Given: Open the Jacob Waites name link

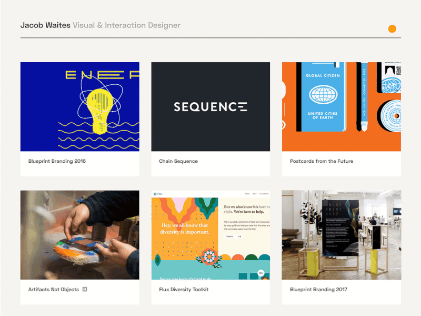Looking at the screenshot, I should pyautogui.click(x=45, y=25).
